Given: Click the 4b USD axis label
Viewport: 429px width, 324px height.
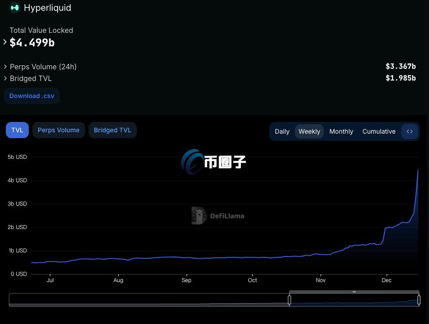Looking at the screenshot, I should [17, 180].
